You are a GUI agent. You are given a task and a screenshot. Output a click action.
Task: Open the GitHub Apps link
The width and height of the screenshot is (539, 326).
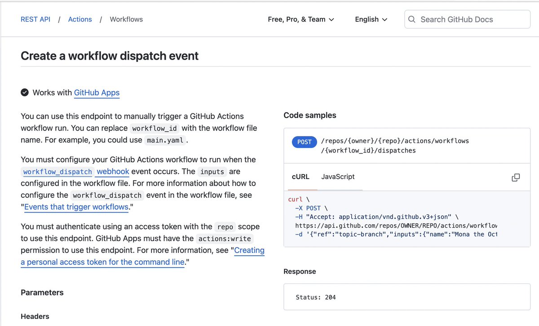97,93
